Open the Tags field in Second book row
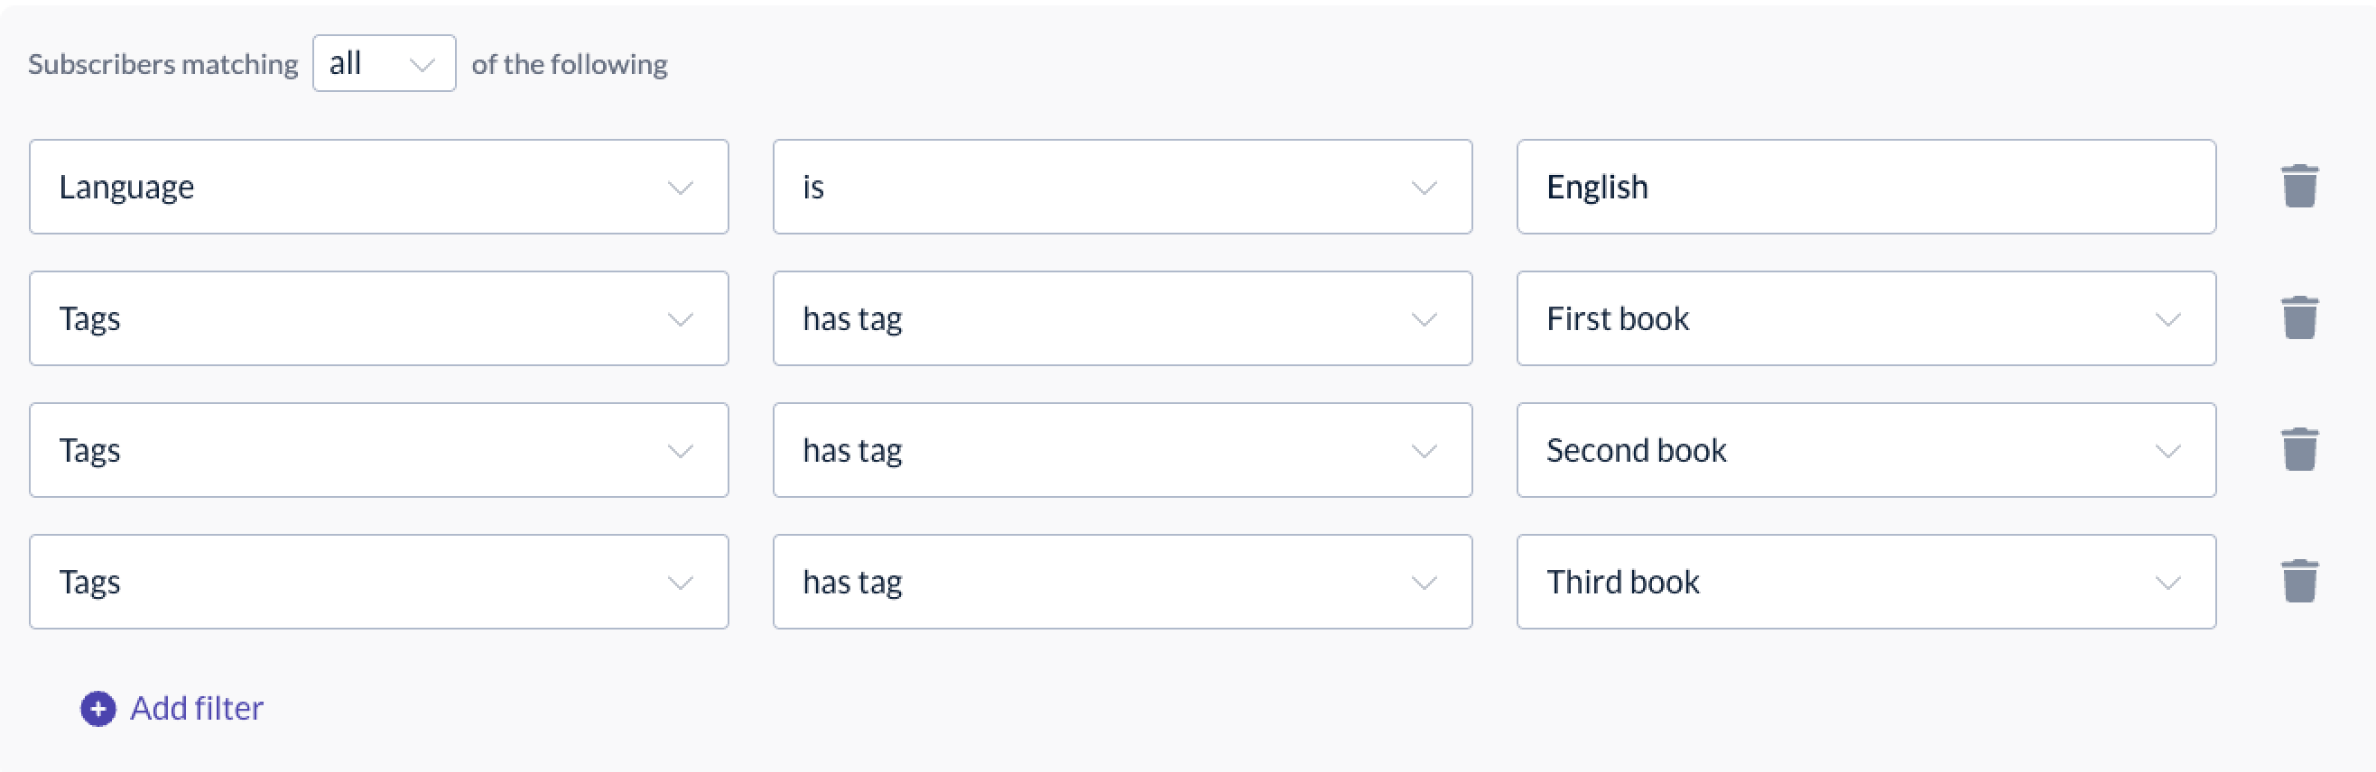 click(378, 451)
